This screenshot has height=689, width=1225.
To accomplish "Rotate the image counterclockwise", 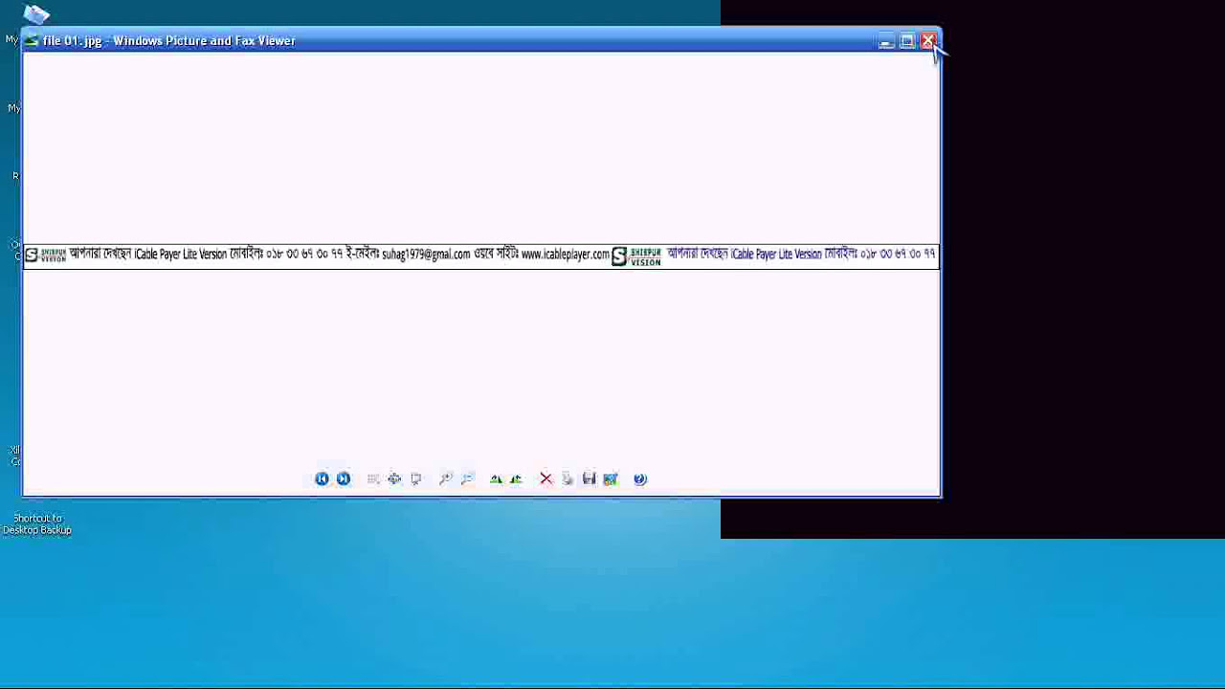I will pyautogui.click(x=517, y=478).
